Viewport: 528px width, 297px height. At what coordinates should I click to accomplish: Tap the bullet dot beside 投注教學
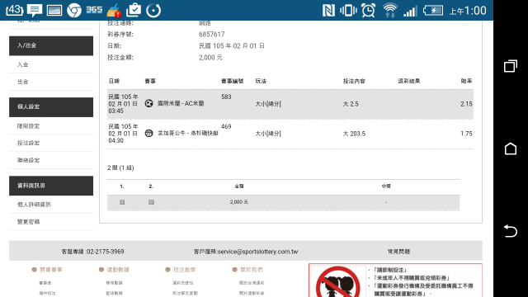click(167, 270)
